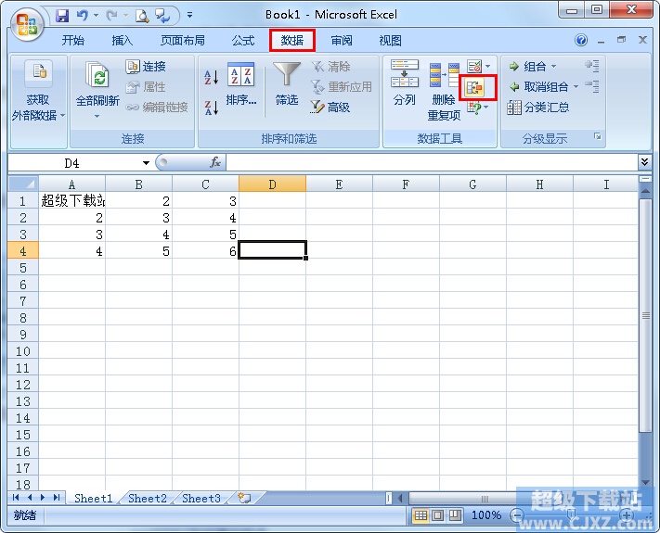This screenshot has height=533, width=660.
Task: Switch to the 插入 tab
Action: [x=122, y=41]
